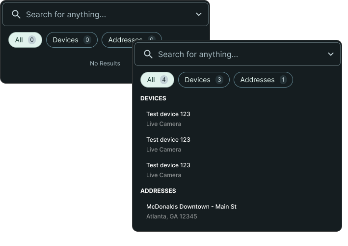Select the 'All 0' chip in the back panel
The width and height of the screenshot is (348, 246).
click(x=25, y=40)
